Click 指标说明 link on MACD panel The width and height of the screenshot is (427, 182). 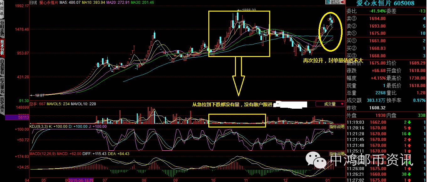(337, 153)
